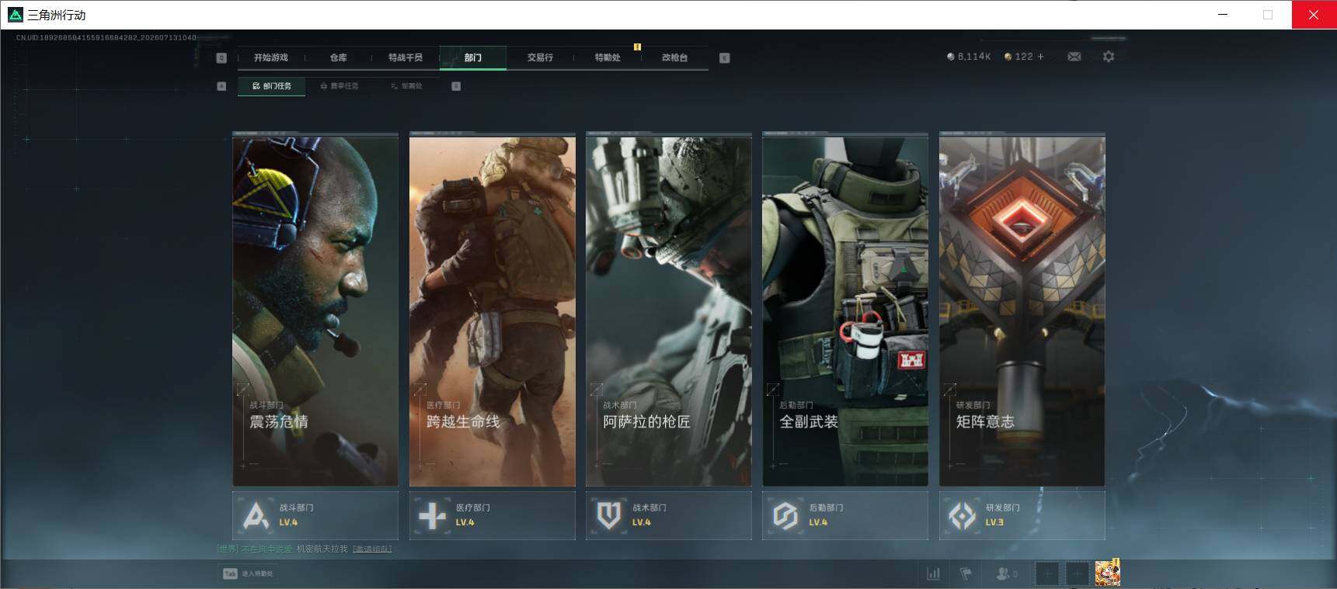Open the 全副武装 logistics card
Viewport: 1337px width, 589px height.
(845, 310)
